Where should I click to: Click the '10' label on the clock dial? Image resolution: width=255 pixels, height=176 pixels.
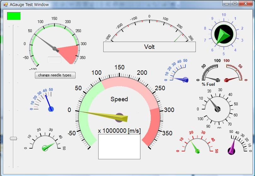click(224, 15)
